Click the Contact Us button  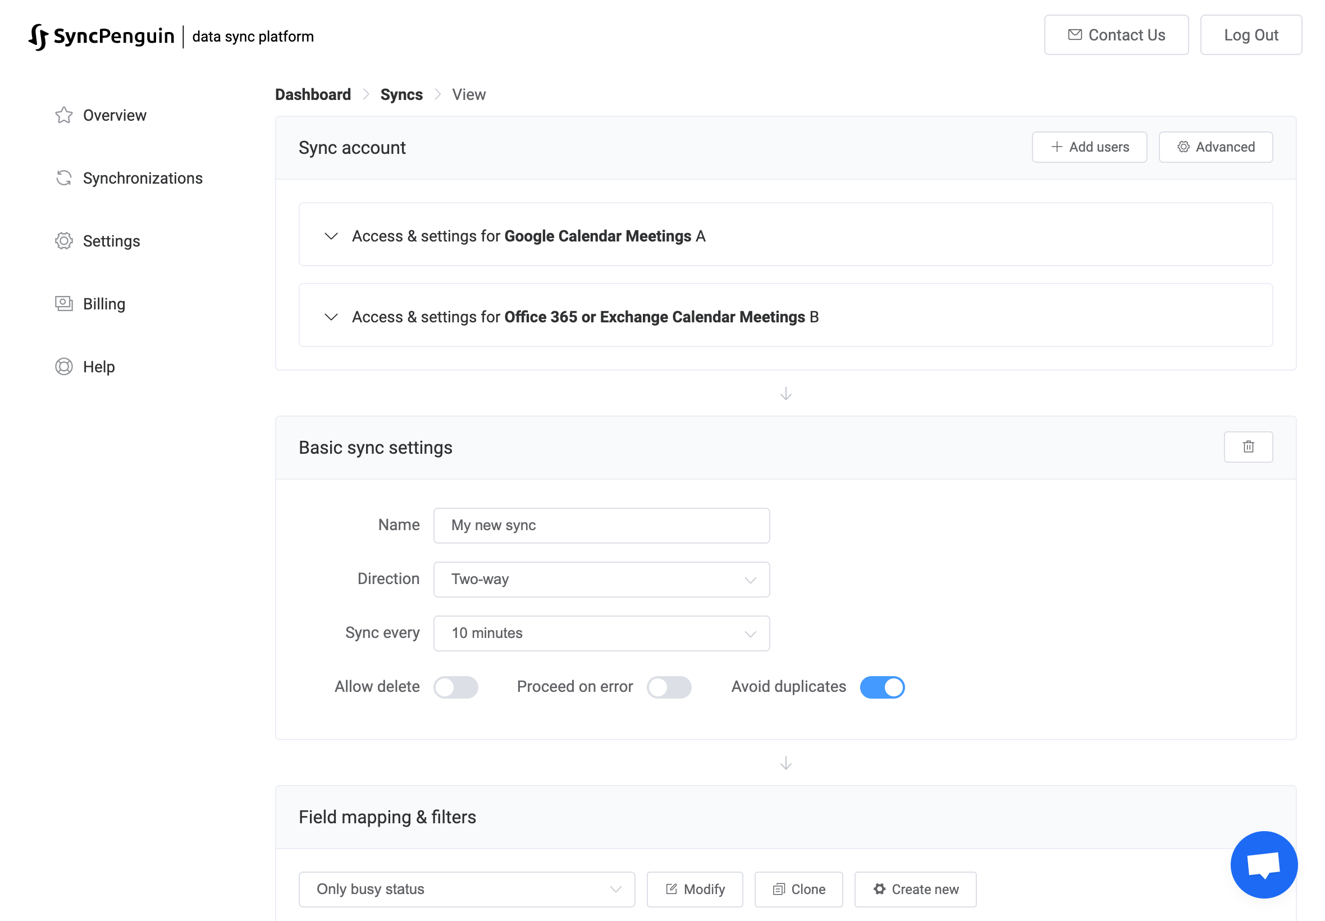click(x=1115, y=35)
